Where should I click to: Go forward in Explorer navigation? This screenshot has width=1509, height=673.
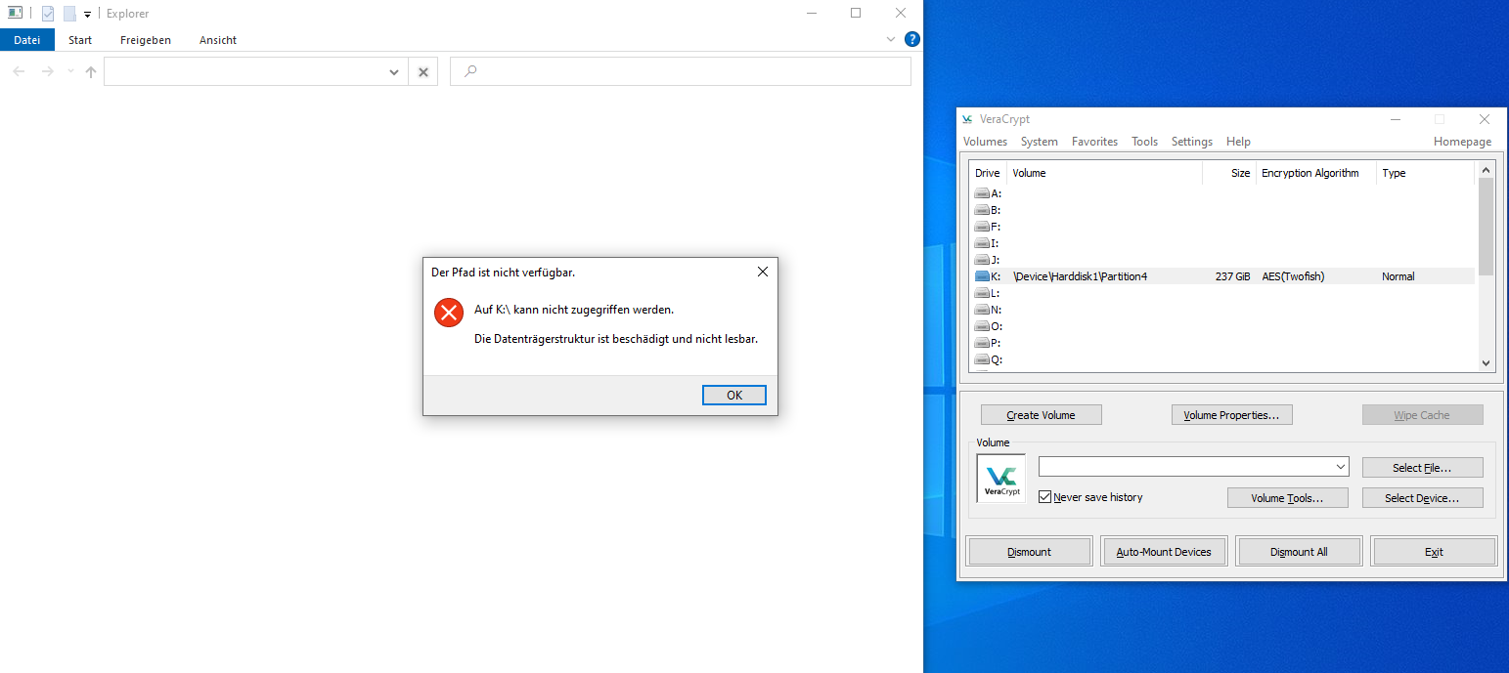(47, 71)
